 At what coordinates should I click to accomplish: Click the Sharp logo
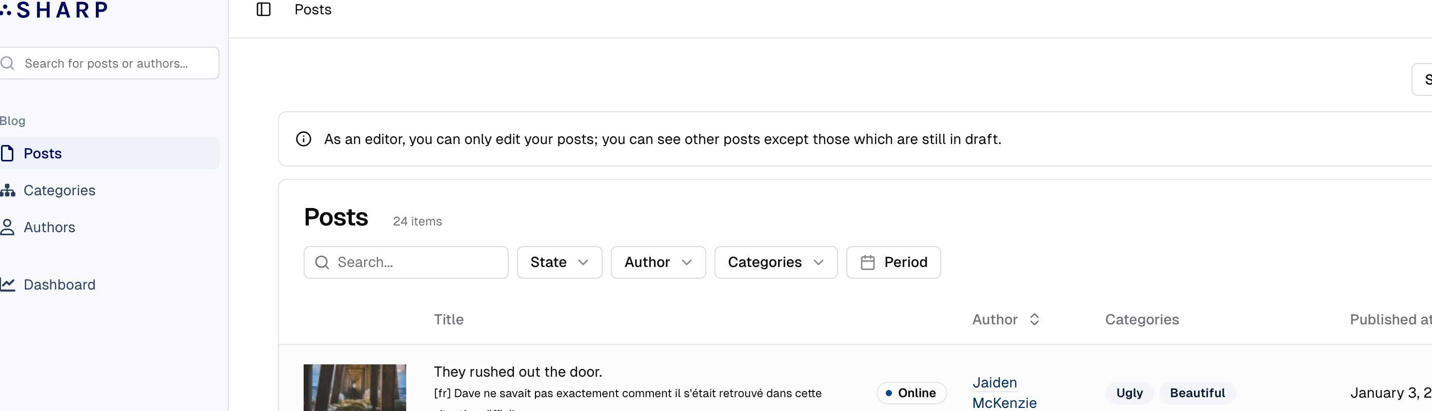pos(55,9)
